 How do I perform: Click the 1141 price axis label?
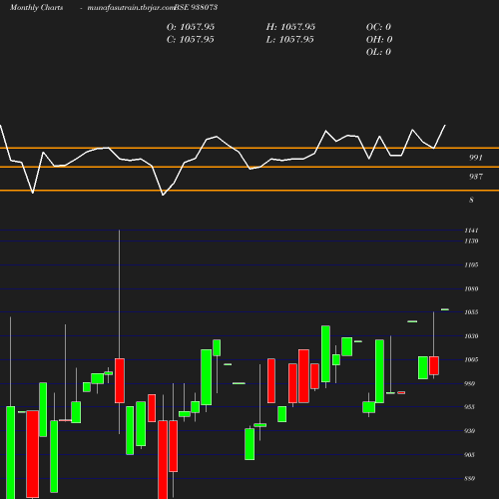471,231
